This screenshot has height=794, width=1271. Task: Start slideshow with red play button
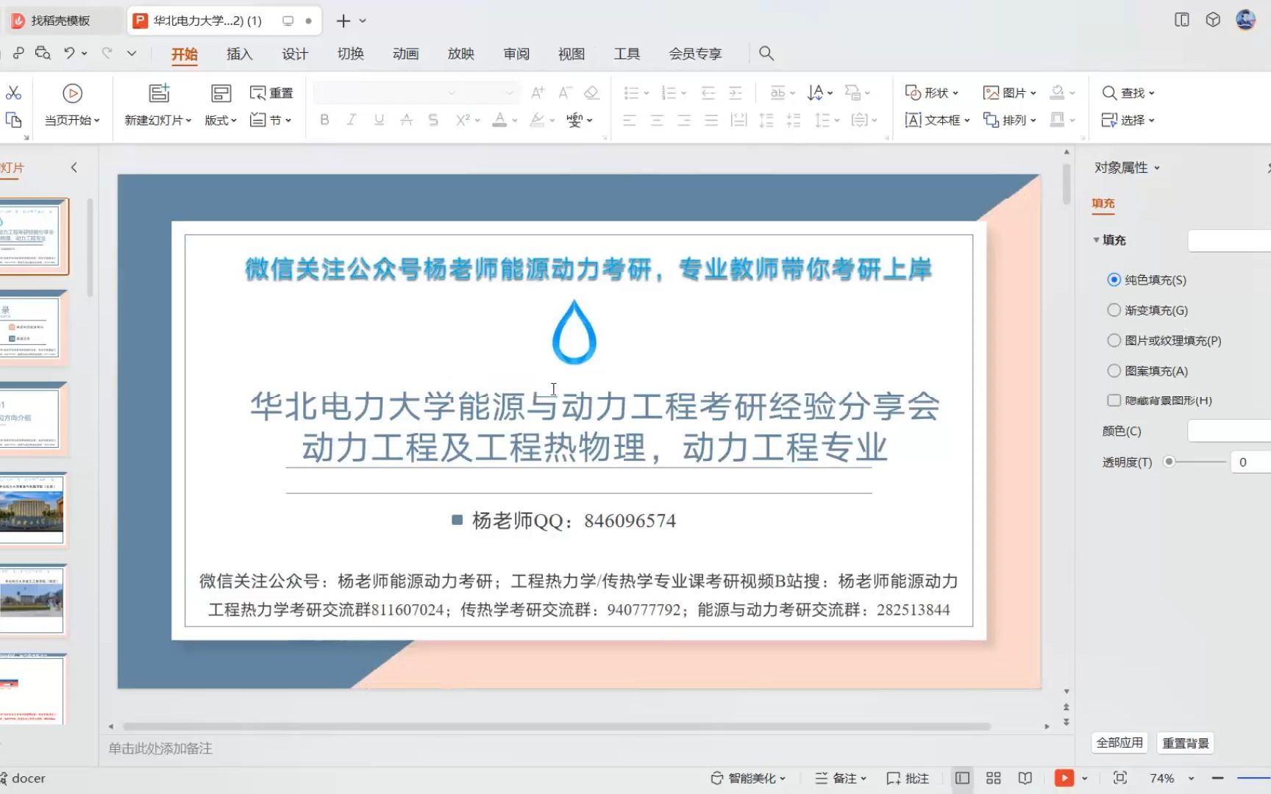1064,778
